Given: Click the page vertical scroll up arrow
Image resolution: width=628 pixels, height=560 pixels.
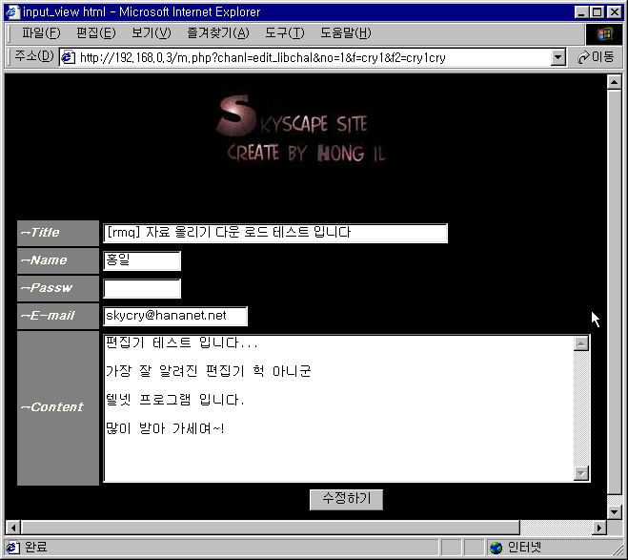Looking at the screenshot, I should point(614,82).
